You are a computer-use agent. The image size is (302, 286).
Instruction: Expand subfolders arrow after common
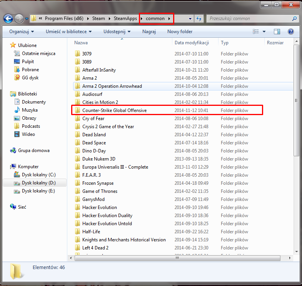[x=169, y=18]
